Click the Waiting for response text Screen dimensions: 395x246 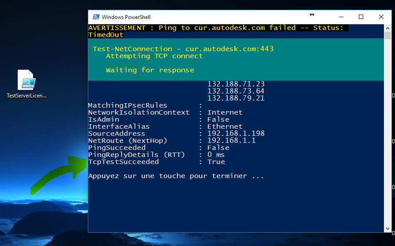pyautogui.click(x=150, y=70)
